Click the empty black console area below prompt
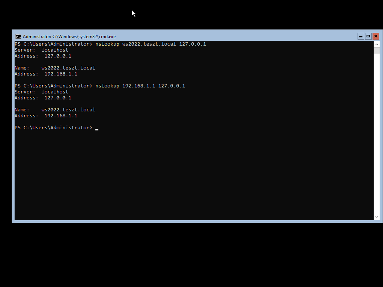 click(x=187, y=176)
